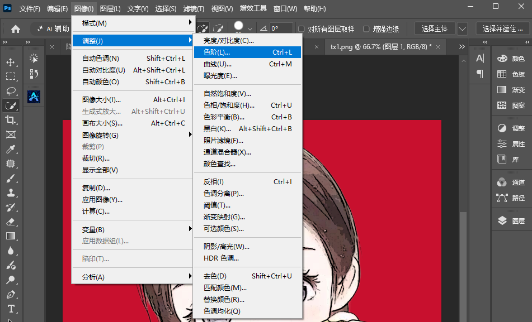Select the Eyedropper tool
The width and height of the screenshot is (532, 322).
coord(11,149)
